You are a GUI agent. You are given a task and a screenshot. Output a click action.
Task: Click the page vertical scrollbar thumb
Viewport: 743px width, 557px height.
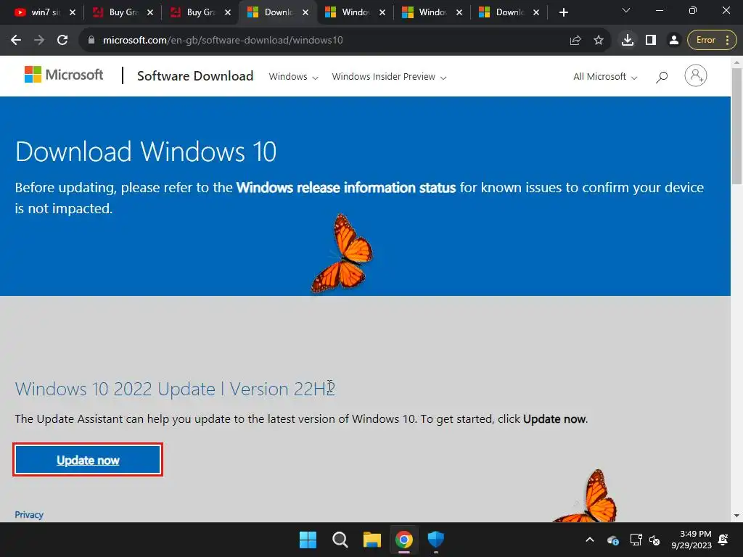pos(737,125)
